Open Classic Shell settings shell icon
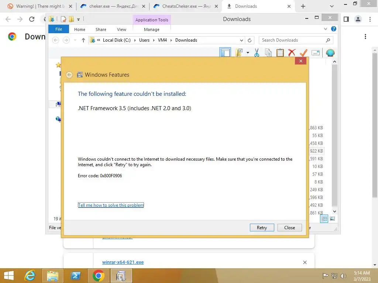This screenshot has height=283, width=378. coord(330,52)
